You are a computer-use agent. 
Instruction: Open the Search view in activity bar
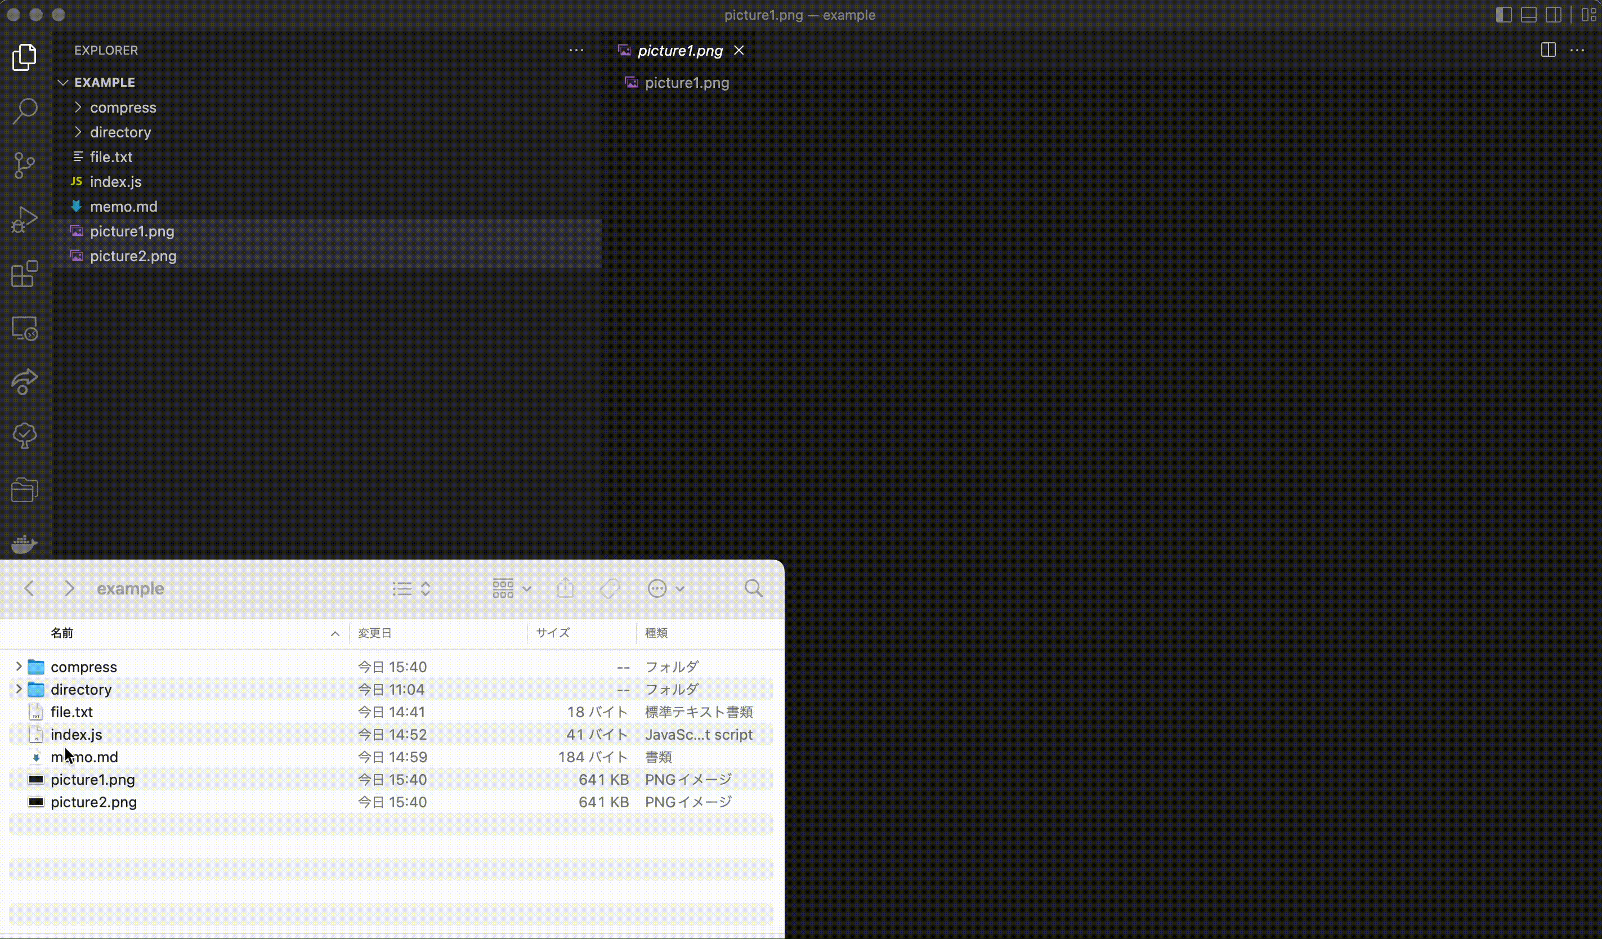tap(25, 111)
